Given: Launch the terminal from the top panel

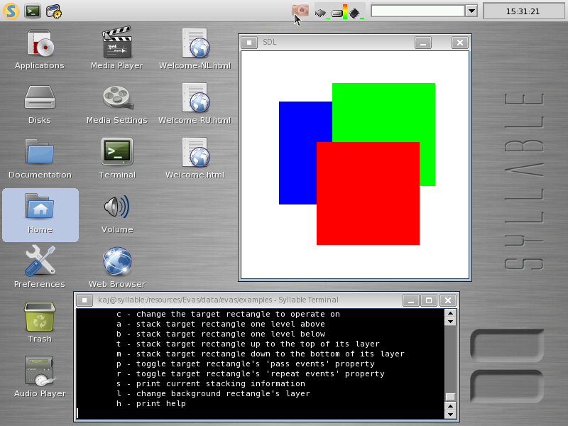Looking at the screenshot, I should tap(33, 11).
